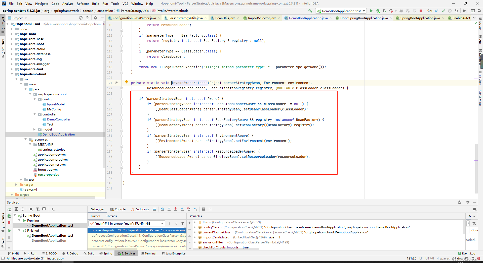Screen dimensions: 483x263
Task: Stop the running application with the red square
Action: tap(421, 11)
